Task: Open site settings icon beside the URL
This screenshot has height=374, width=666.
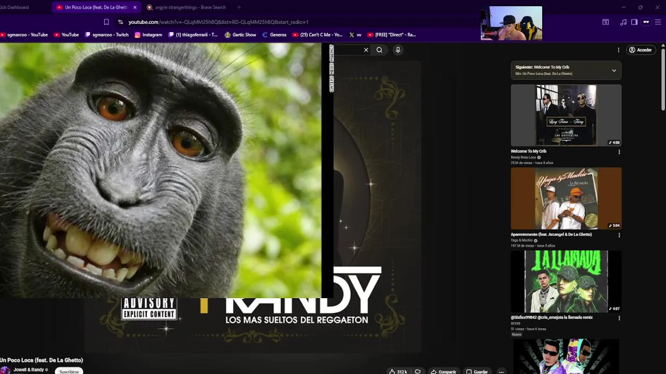Action: [121, 22]
